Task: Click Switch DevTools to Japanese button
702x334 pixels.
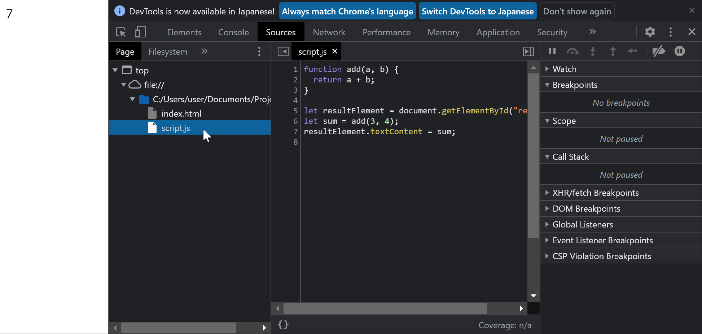Action: point(478,12)
